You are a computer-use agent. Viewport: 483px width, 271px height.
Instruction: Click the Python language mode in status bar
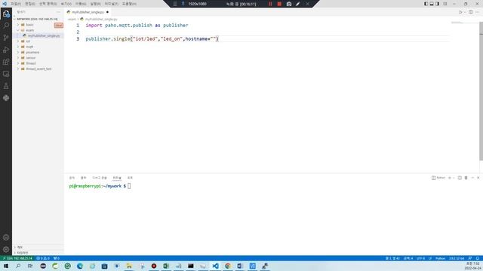coord(440,258)
